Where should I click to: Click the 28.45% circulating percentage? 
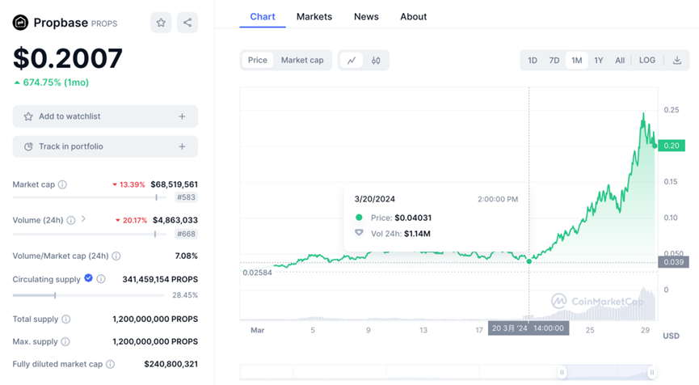pyautogui.click(x=185, y=295)
